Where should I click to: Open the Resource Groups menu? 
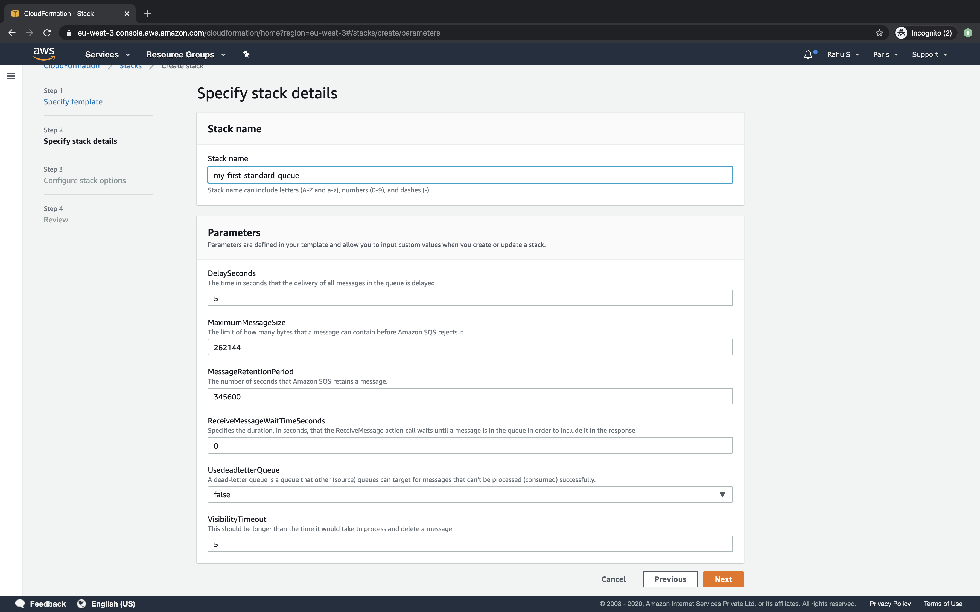click(185, 54)
